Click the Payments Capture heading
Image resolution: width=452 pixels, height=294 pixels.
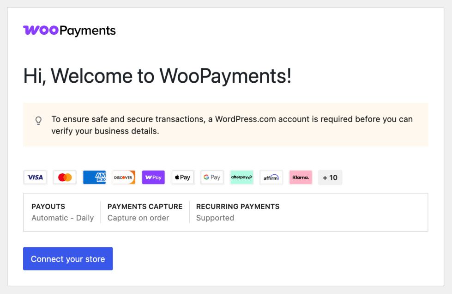pyautogui.click(x=145, y=207)
